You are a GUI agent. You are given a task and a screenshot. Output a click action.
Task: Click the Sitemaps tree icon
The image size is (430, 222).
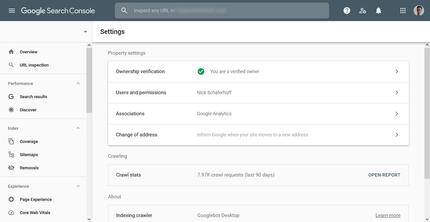click(x=11, y=154)
